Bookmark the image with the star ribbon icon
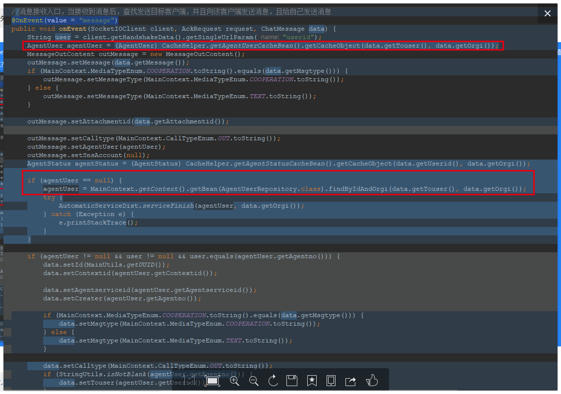 (312, 381)
